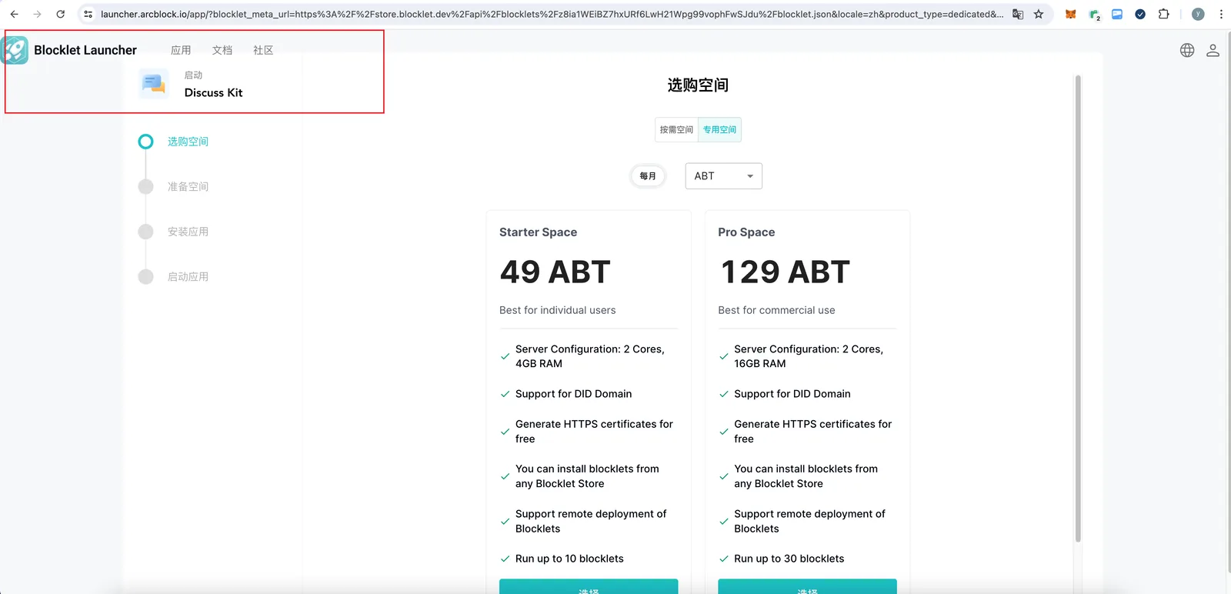Click the Discuss Kit app icon
Image resolution: width=1231 pixels, height=594 pixels.
pyautogui.click(x=154, y=84)
